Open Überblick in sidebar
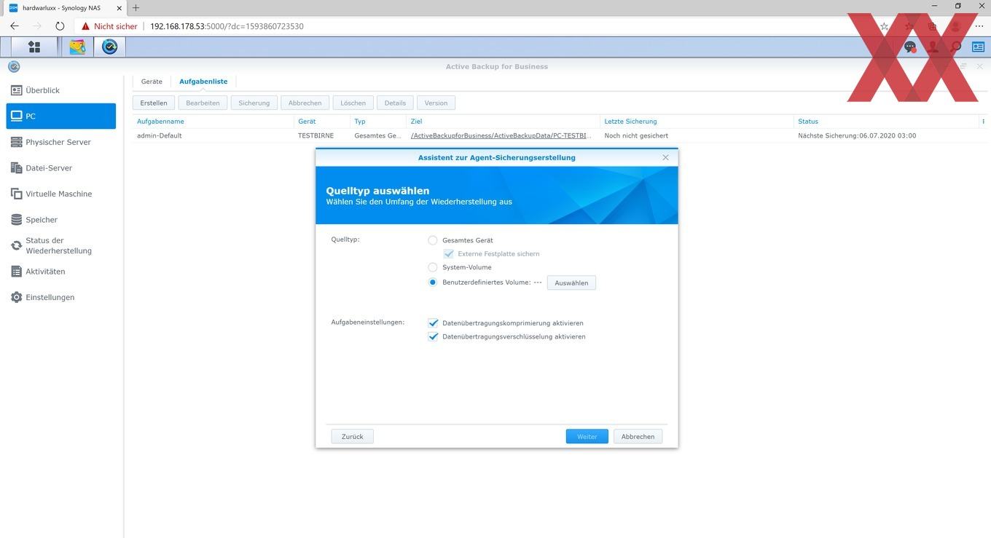This screenshot has height=538, width=991. point(61,90)
